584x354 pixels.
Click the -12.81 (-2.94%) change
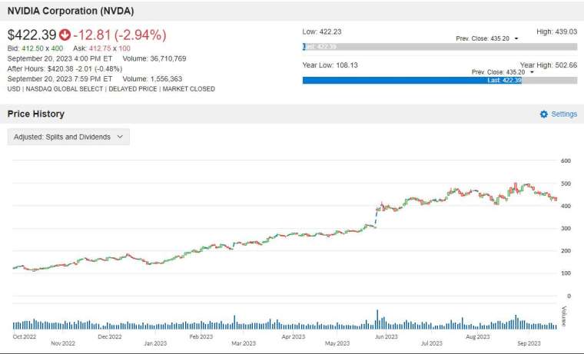(x=120, y=35)
